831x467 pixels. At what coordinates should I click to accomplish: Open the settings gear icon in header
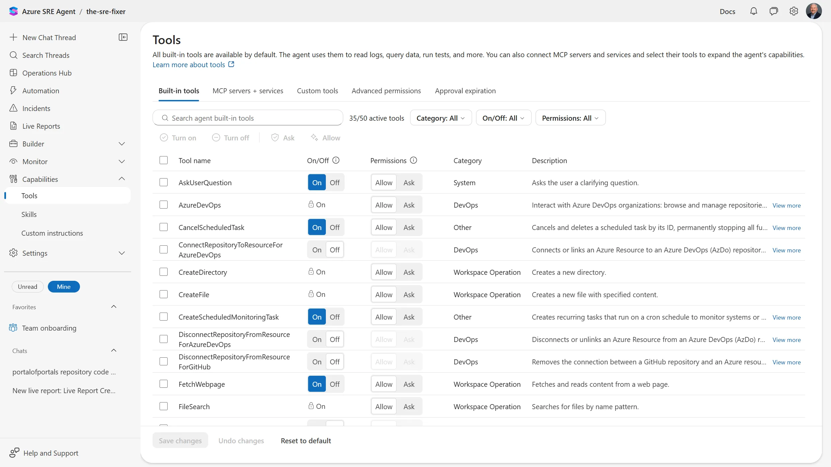(x=794, y=11)
